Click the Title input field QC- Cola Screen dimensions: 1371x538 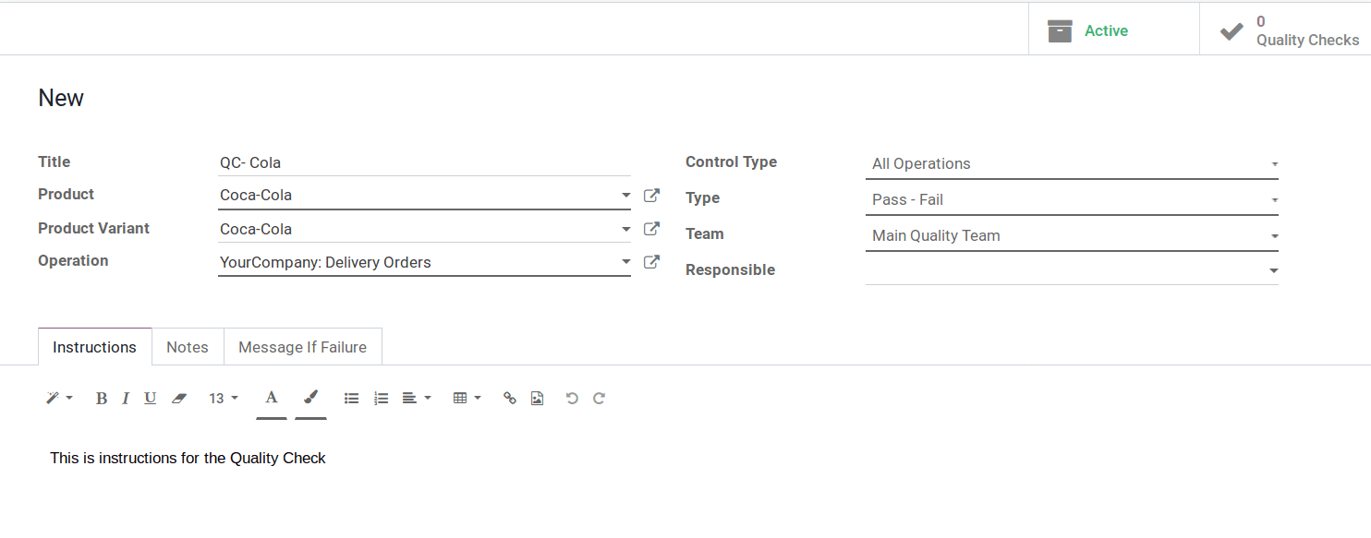pos(424,162)
